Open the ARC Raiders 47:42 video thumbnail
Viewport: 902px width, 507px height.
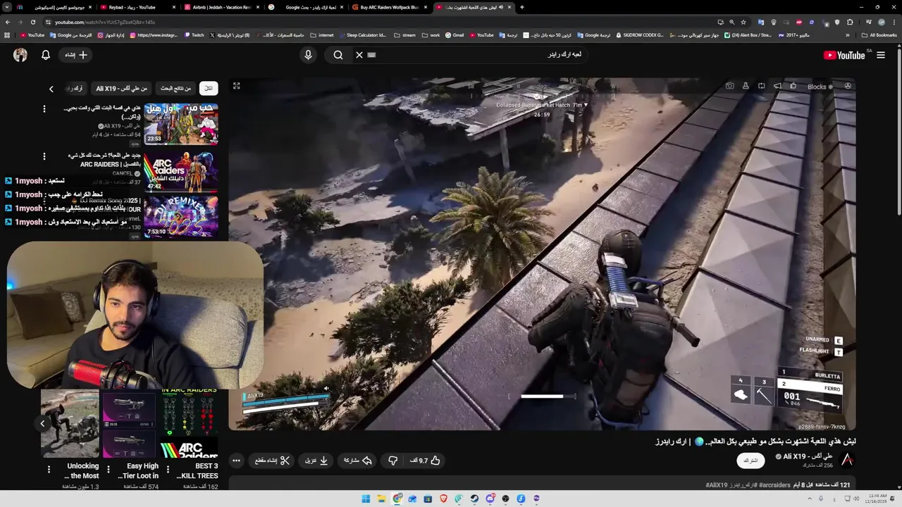(181, 171)
